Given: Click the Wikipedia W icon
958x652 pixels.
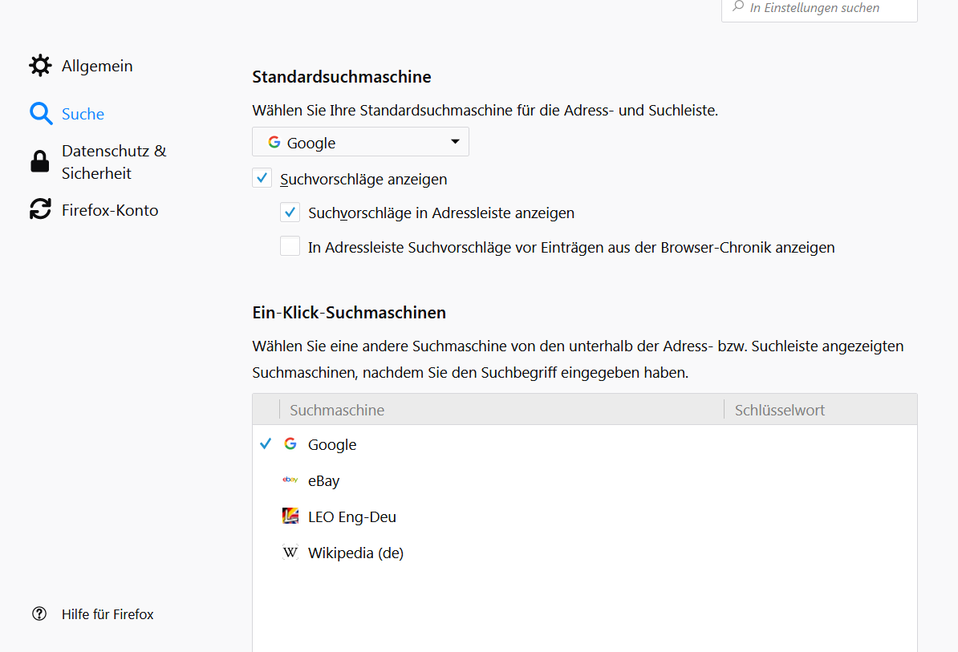Looking at the screenshot, I should pyautogui.click(x=290, y=553).
